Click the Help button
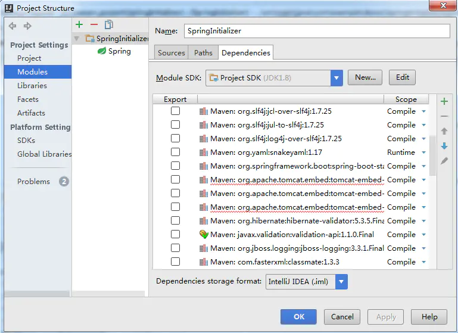 [x=429, y=317]
